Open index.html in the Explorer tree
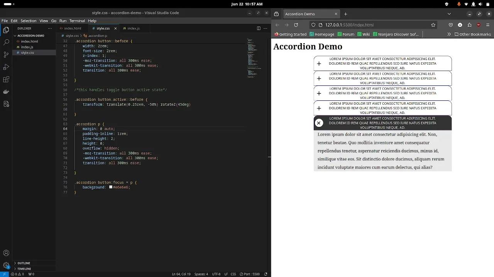The image size is (494, 277). [29, 42]
